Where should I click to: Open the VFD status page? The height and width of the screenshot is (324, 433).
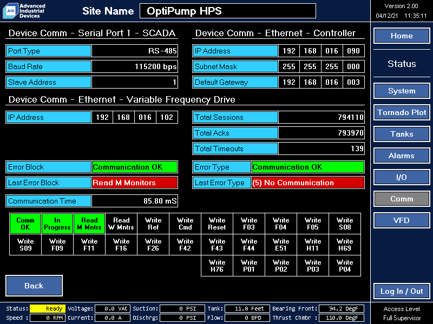coord(402,220)
